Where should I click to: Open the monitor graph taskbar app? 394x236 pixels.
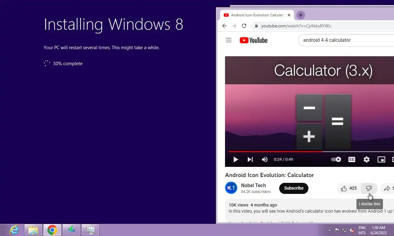90,230
